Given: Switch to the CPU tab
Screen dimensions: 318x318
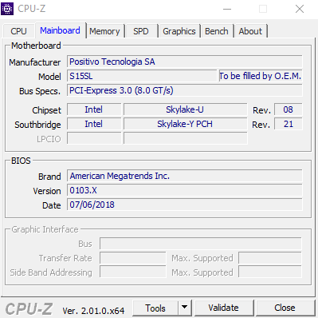Looking at the screenshot, I should (18, 31).
